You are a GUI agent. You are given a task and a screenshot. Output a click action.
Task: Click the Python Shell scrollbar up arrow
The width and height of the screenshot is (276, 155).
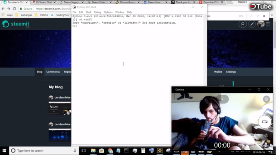pyautogui.click(x=205, y=16)
